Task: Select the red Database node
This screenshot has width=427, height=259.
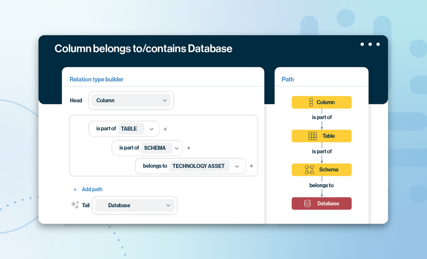Action: (x=322, y=203)
